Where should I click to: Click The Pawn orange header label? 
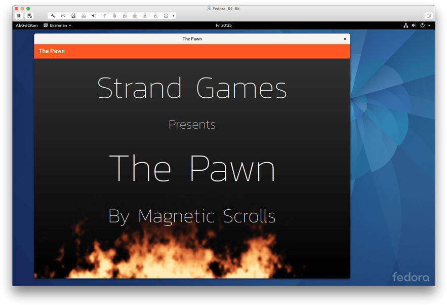coord(52,51)
